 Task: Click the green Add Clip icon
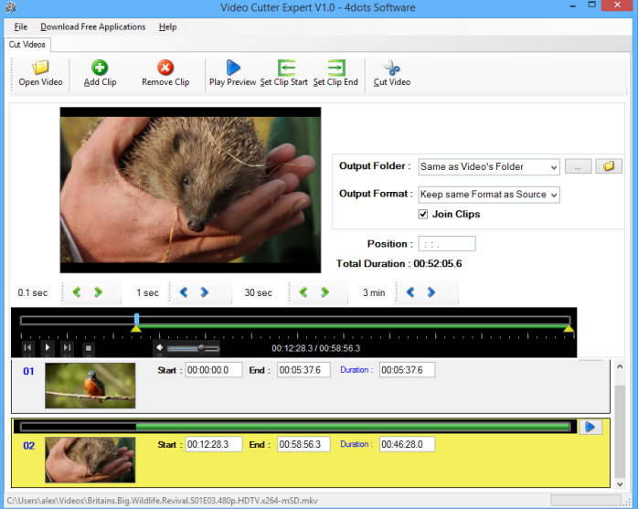100,68
